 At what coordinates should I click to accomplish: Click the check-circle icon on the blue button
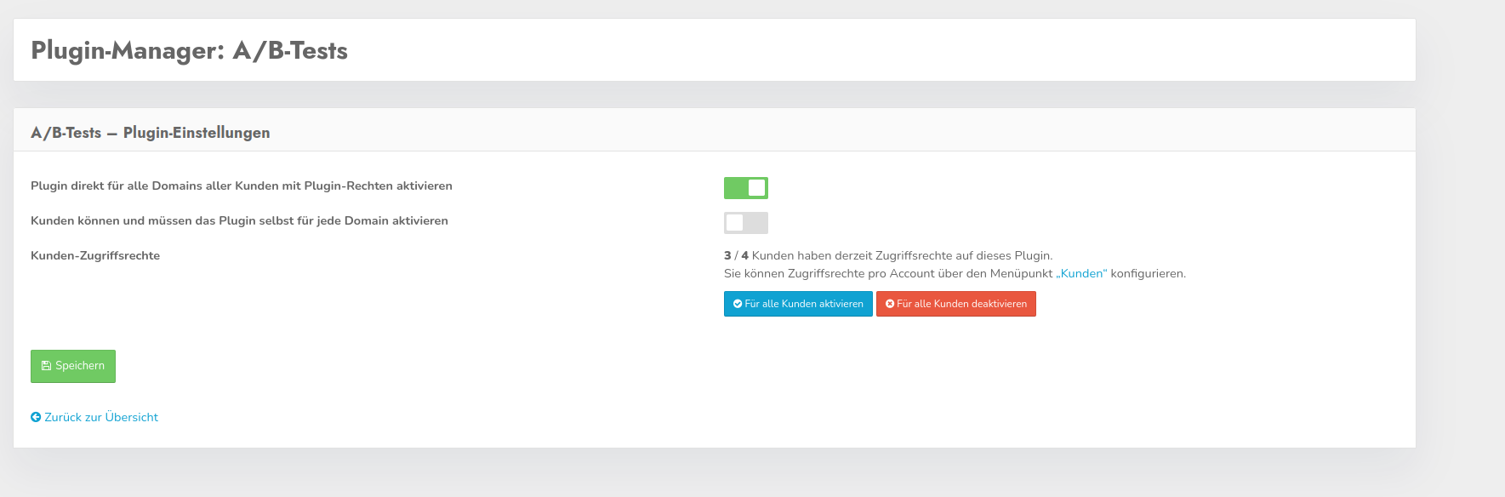pos(738,304)
